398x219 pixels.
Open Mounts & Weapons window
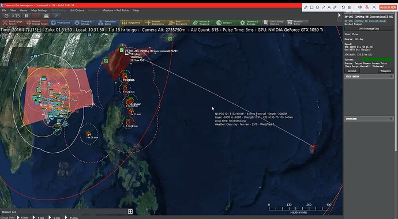pos(202,22)
